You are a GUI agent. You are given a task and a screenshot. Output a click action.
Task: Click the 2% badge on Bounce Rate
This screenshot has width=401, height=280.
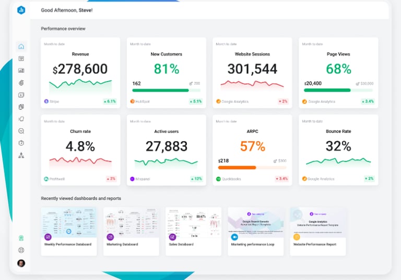tap(369, 179)
